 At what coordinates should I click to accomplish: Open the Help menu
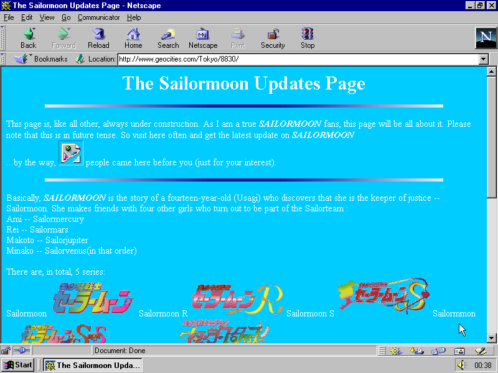[x=134, y=17]
